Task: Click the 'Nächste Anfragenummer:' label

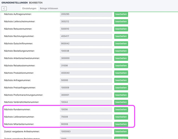Action: pos(17,80)
